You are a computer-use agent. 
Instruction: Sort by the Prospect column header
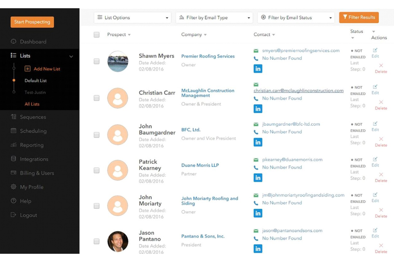coord(119,35)
